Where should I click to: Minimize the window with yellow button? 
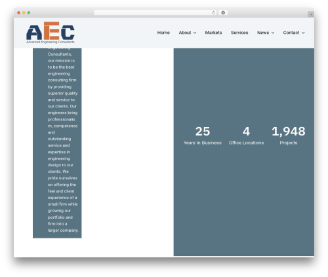pyautogui.click(x=24, y=12)
